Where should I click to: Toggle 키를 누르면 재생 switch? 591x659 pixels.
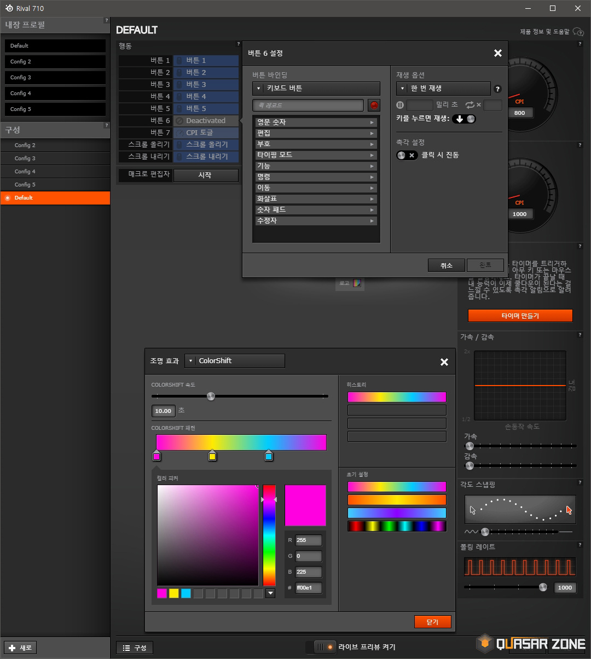point(465,119)
